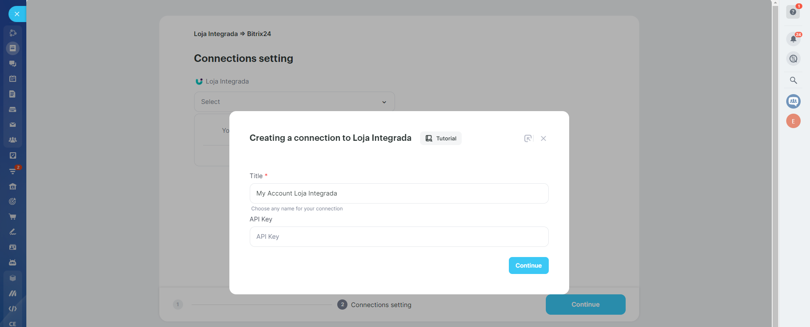The height and width of the screenshot is (327, 810).
Task: Click the Title input field
Action: pyautogui.click(x=399, y=193)
